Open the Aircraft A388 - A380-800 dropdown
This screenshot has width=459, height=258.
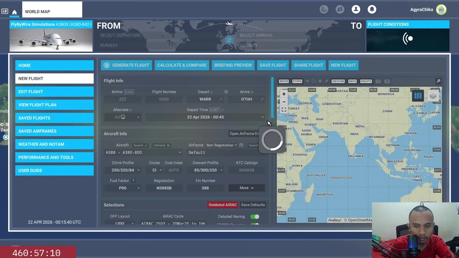tap(143, 152)
